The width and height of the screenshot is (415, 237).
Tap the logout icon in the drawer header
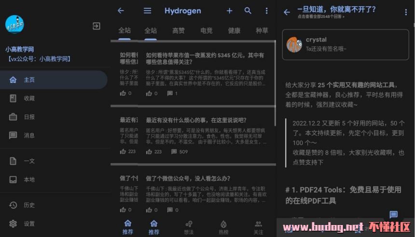pos(97,26)
